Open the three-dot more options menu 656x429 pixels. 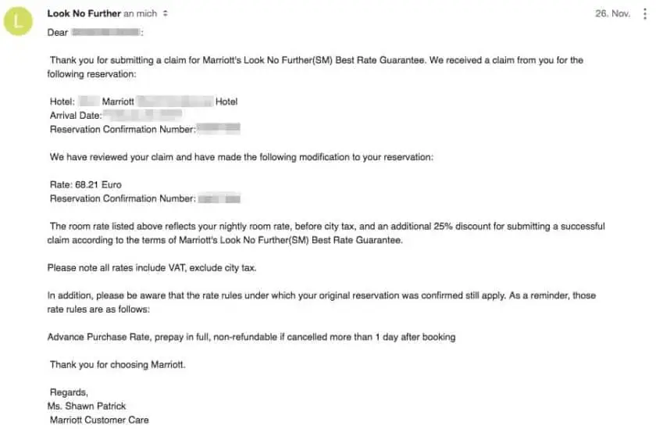point(644,14)
